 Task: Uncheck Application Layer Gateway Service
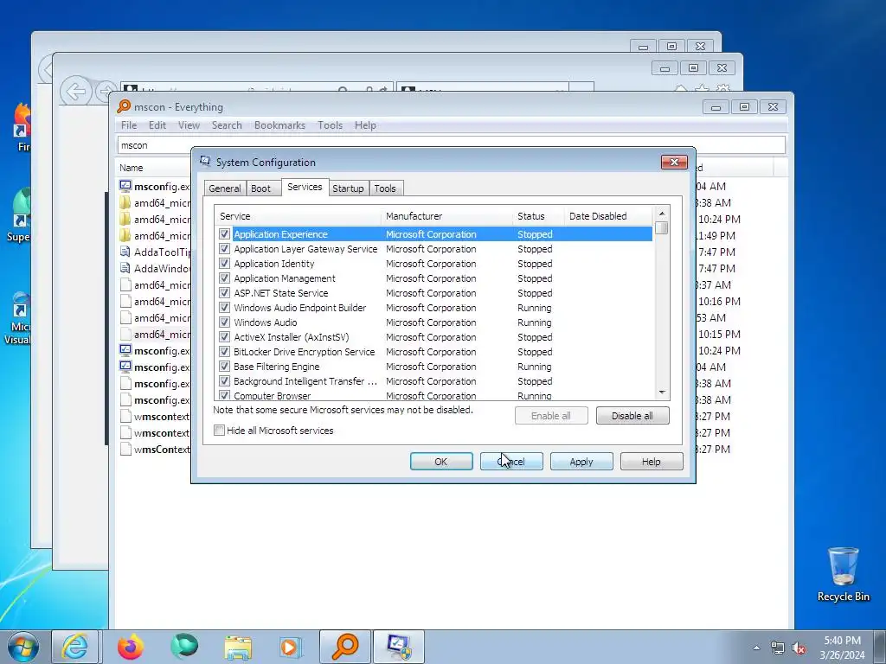tap(224, 248)
